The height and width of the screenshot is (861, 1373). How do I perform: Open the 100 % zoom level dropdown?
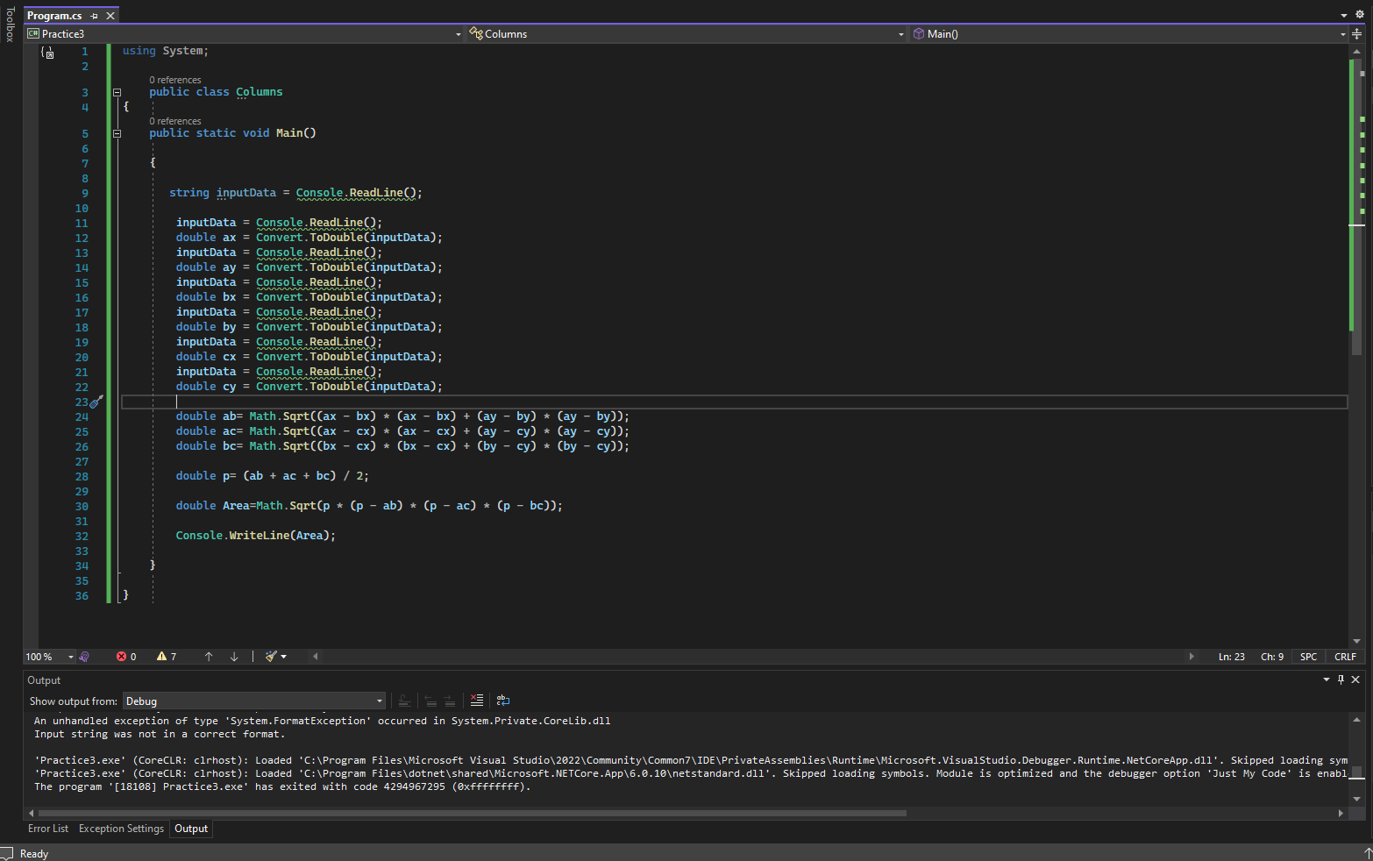click(x=70, y=657)
